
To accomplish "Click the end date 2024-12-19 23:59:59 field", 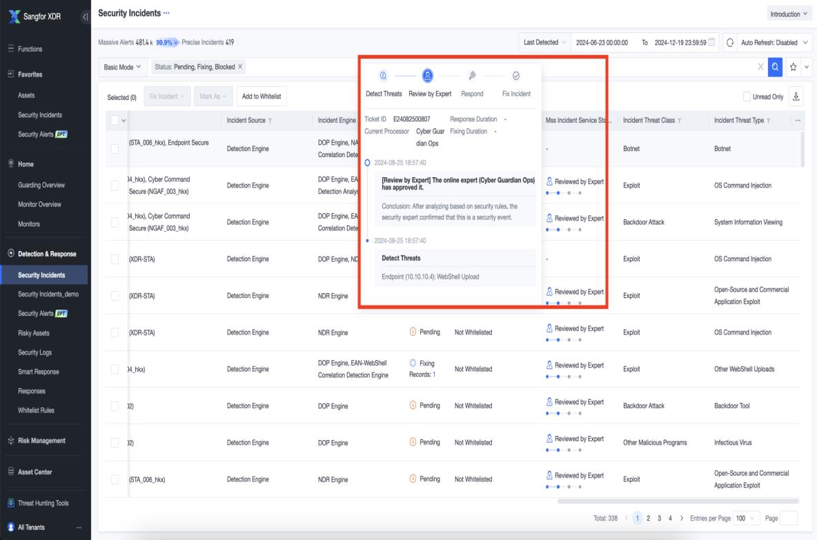I will coord(680,43).
